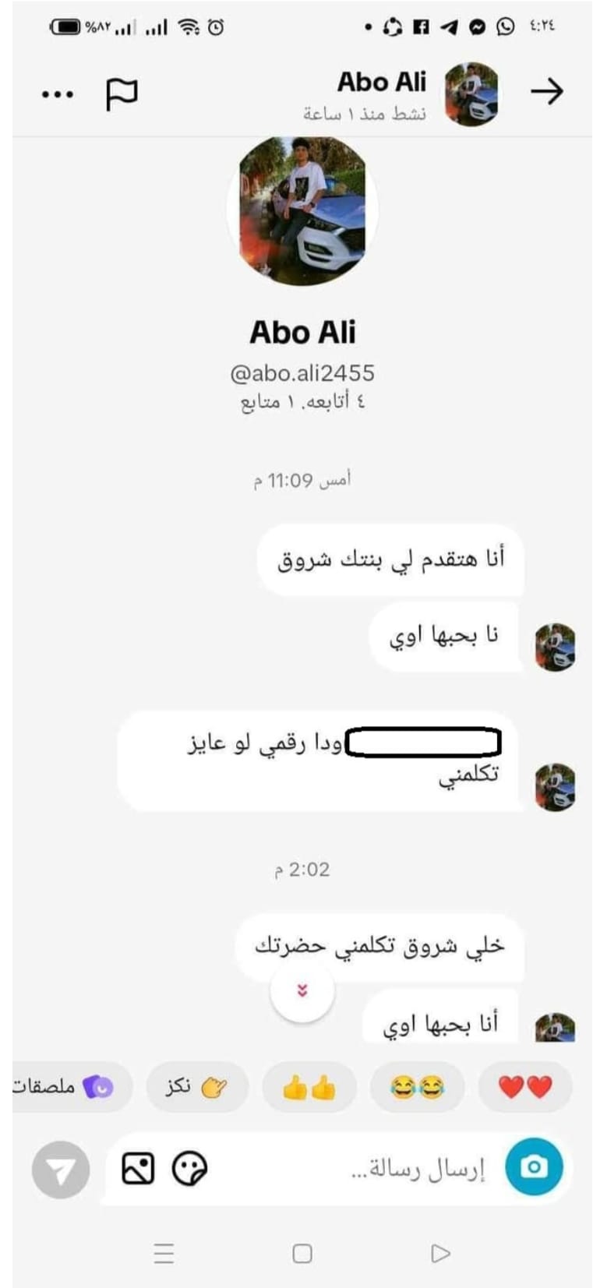Send the double red hearts quick reaction
The image size is (593, 1288).
(525, 1086)
